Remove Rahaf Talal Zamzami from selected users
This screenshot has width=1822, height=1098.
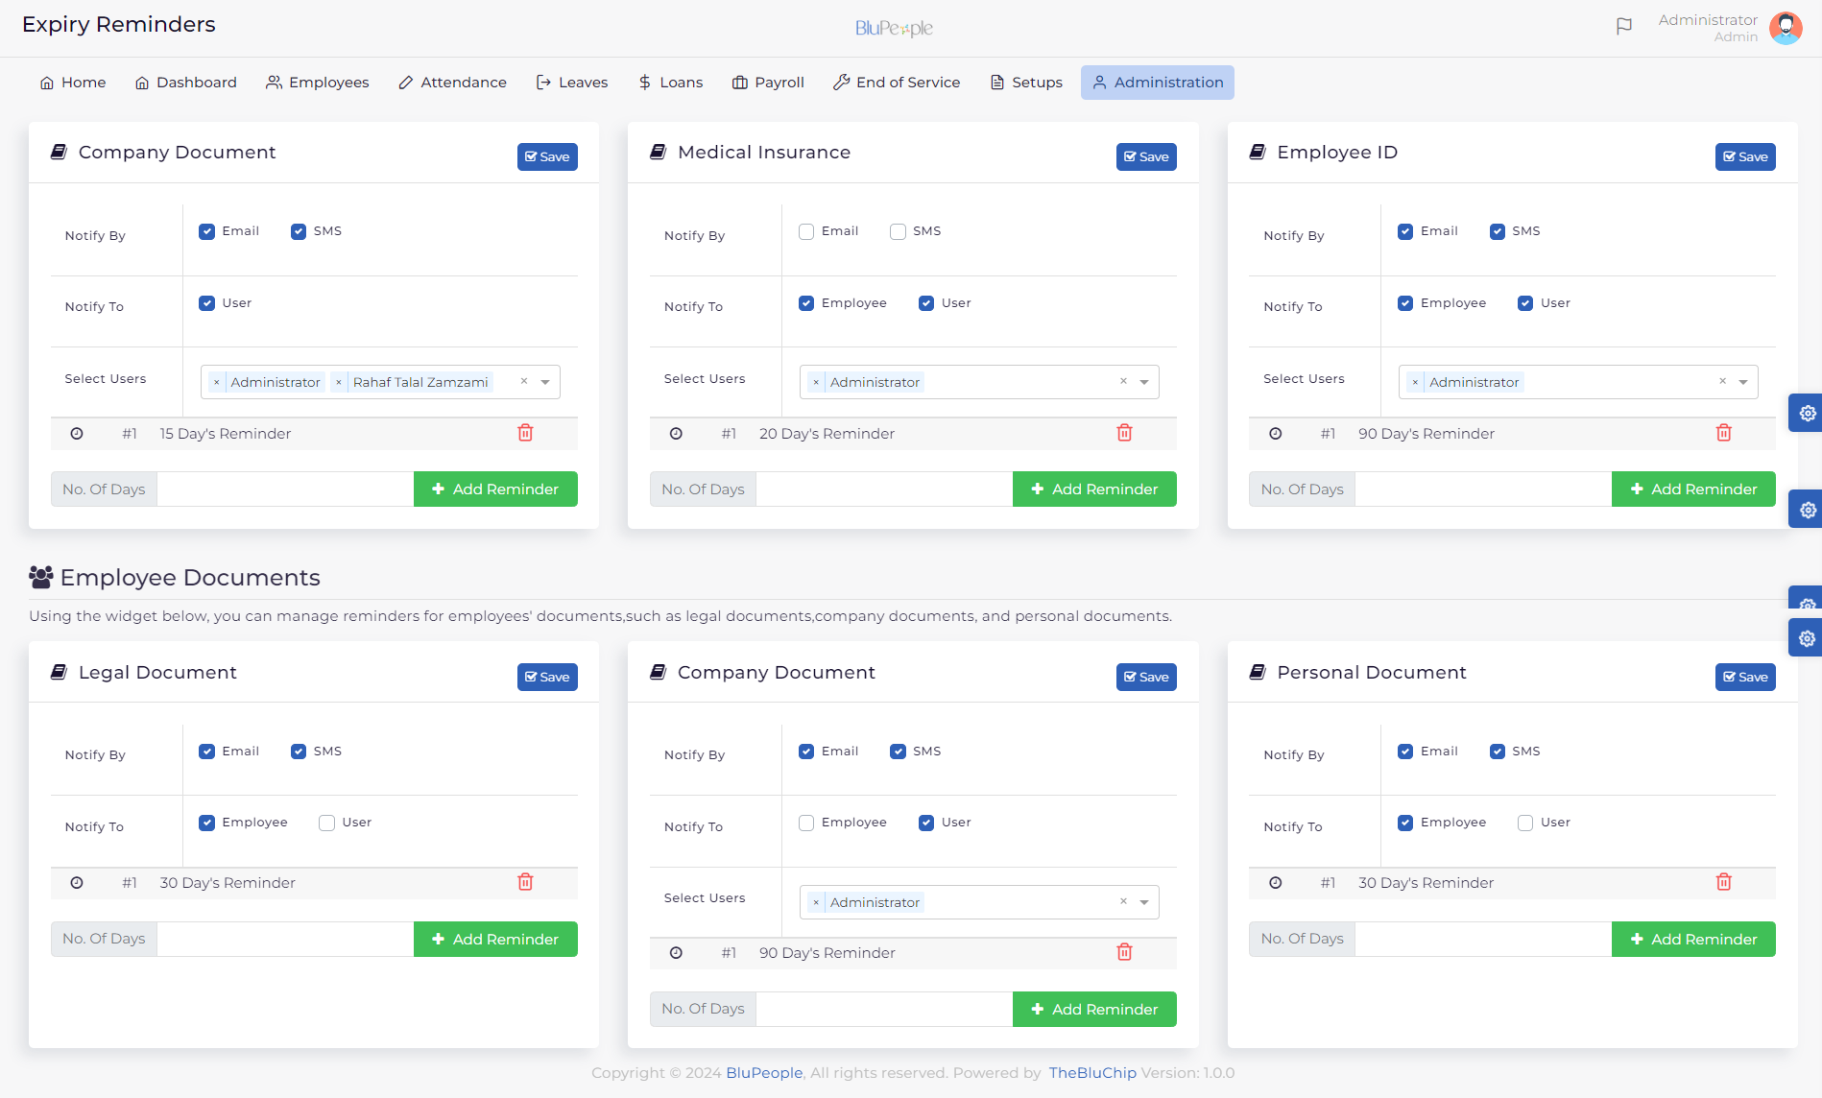coord(339,382)
